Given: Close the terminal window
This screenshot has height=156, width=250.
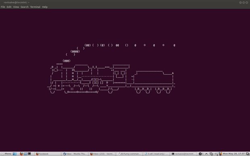Looking at the screenshot, I should [247, 2].
